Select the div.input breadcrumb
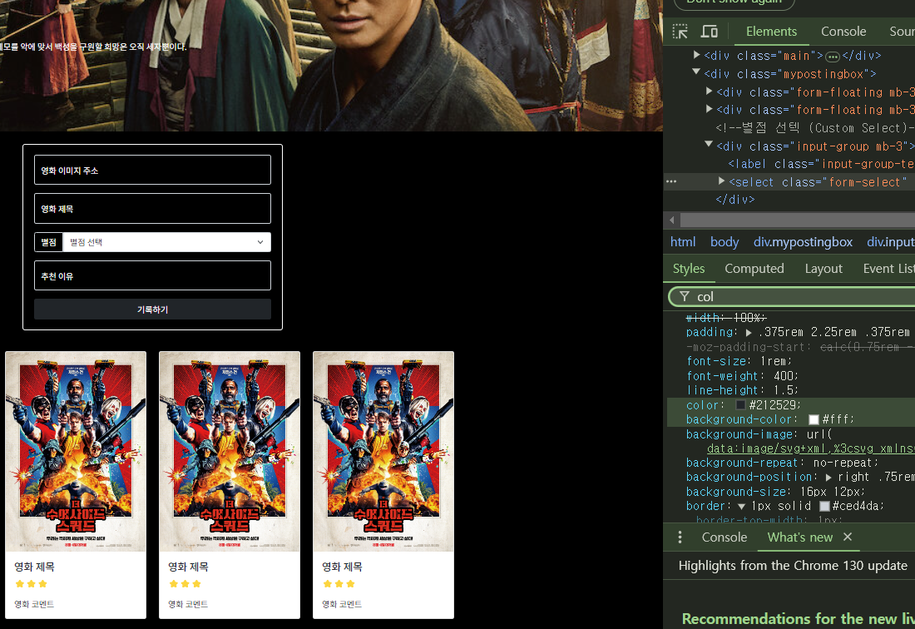This screenshot has height=629, width=915. coord(891,241)
